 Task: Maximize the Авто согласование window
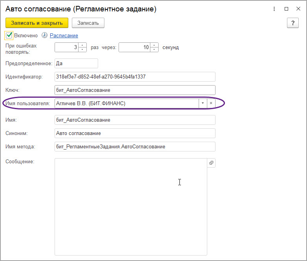click(286, 9)
